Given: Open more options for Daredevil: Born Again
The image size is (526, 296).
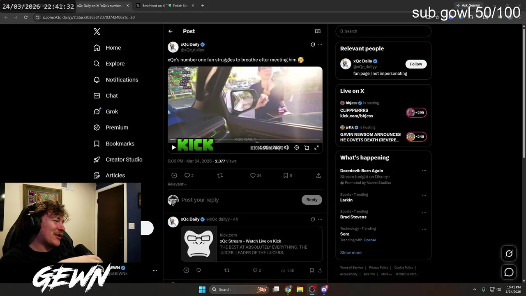Looking at the screenshot, I should [x=424, y=171].
